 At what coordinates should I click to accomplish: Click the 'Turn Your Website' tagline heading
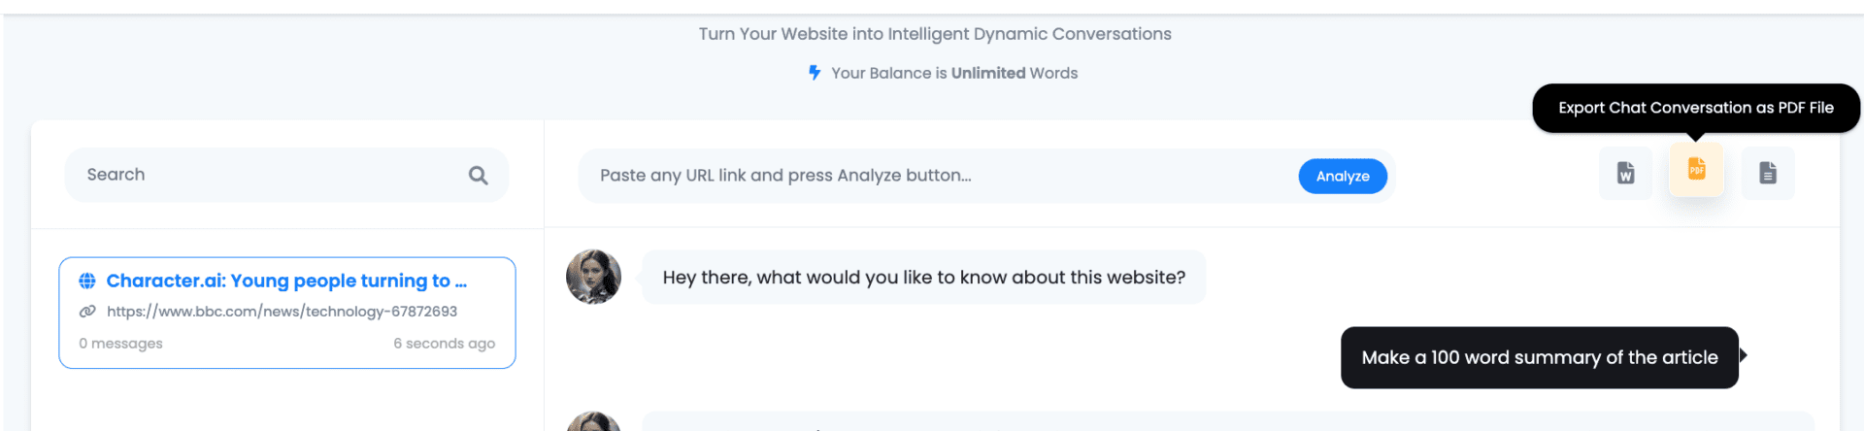[935, 34]
